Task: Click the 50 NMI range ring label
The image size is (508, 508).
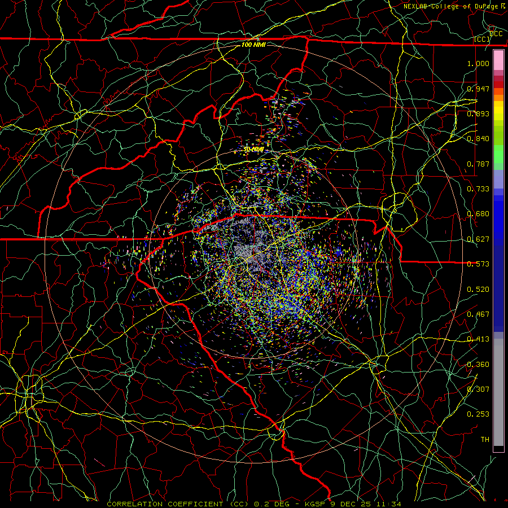Action: coord(253,150)
